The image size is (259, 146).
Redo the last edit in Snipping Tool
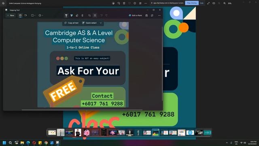pyautogui.click(x=106, y=15)
